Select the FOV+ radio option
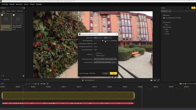This screenshot has height=110, width=196. tap(164, 25)
